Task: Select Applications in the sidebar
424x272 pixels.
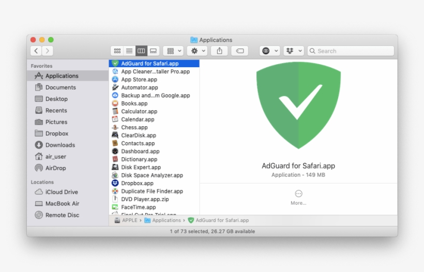Action: (68, 75)
